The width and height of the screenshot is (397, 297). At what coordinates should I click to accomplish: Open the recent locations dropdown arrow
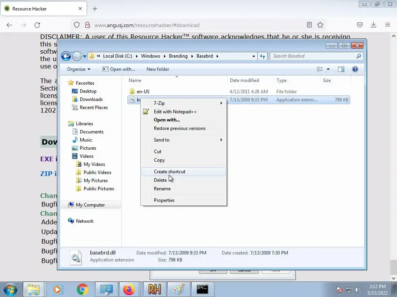(85, 56)
